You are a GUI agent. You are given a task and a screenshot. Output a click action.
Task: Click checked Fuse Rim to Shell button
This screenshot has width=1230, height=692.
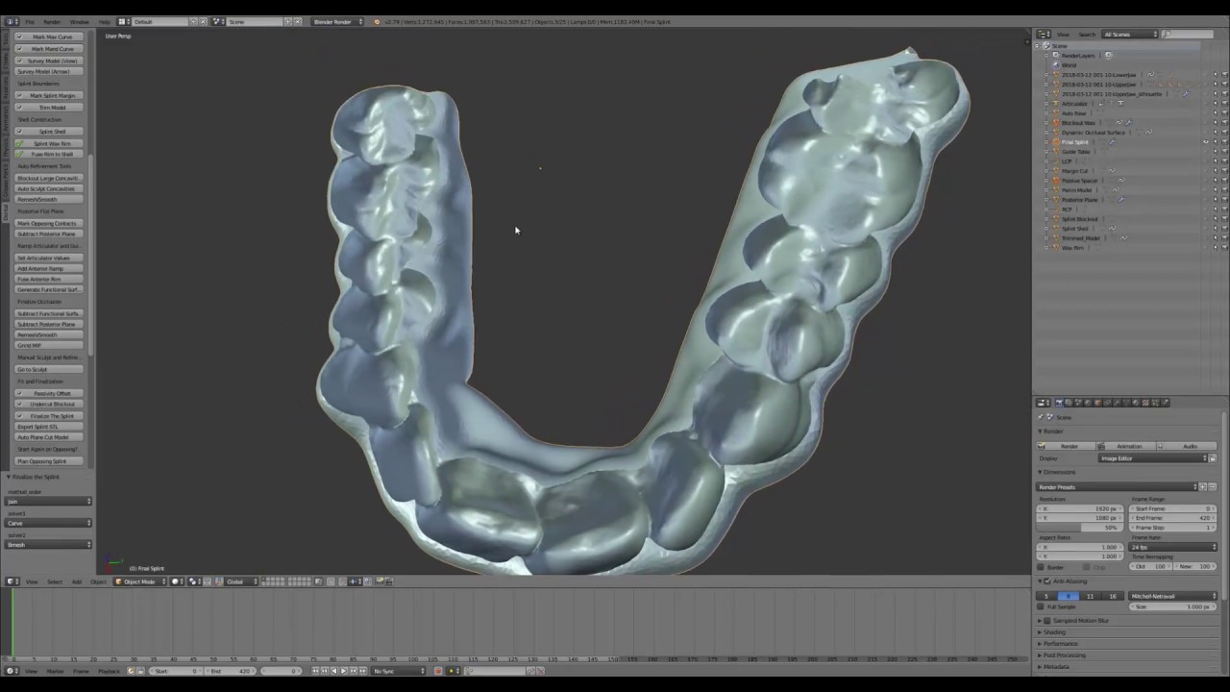click(49, 154)
